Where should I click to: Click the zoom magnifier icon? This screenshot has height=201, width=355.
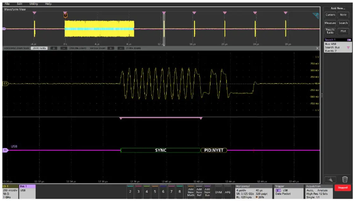click(x=330, y=180)
